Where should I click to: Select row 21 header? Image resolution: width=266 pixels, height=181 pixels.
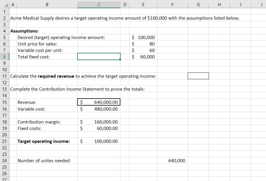click(x=5, y=141)
